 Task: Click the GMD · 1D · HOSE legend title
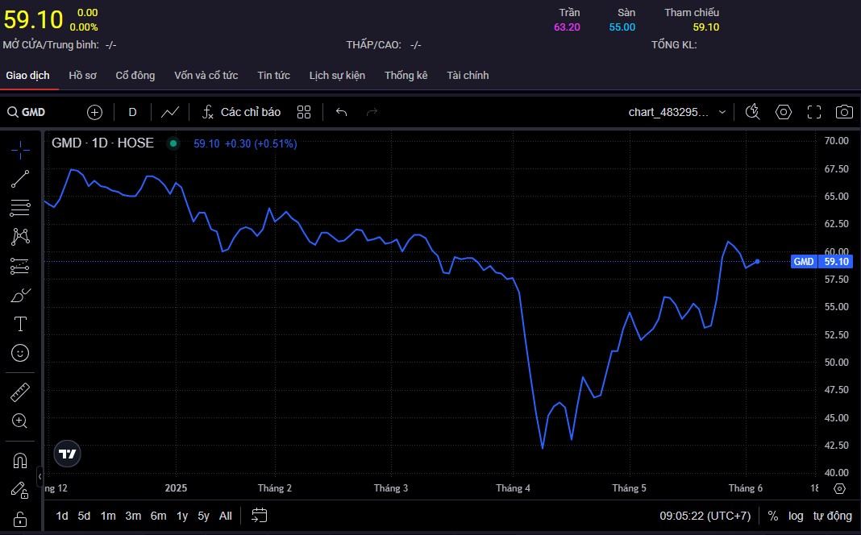[102, 143]
